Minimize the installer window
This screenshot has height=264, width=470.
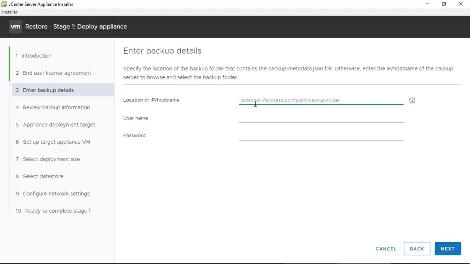click(427, 4)
